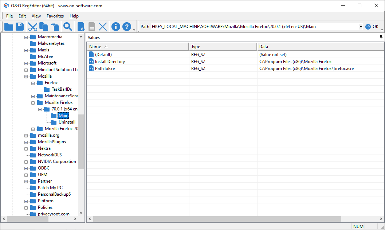Select the MozillaPlugins key label

[52, 142]
